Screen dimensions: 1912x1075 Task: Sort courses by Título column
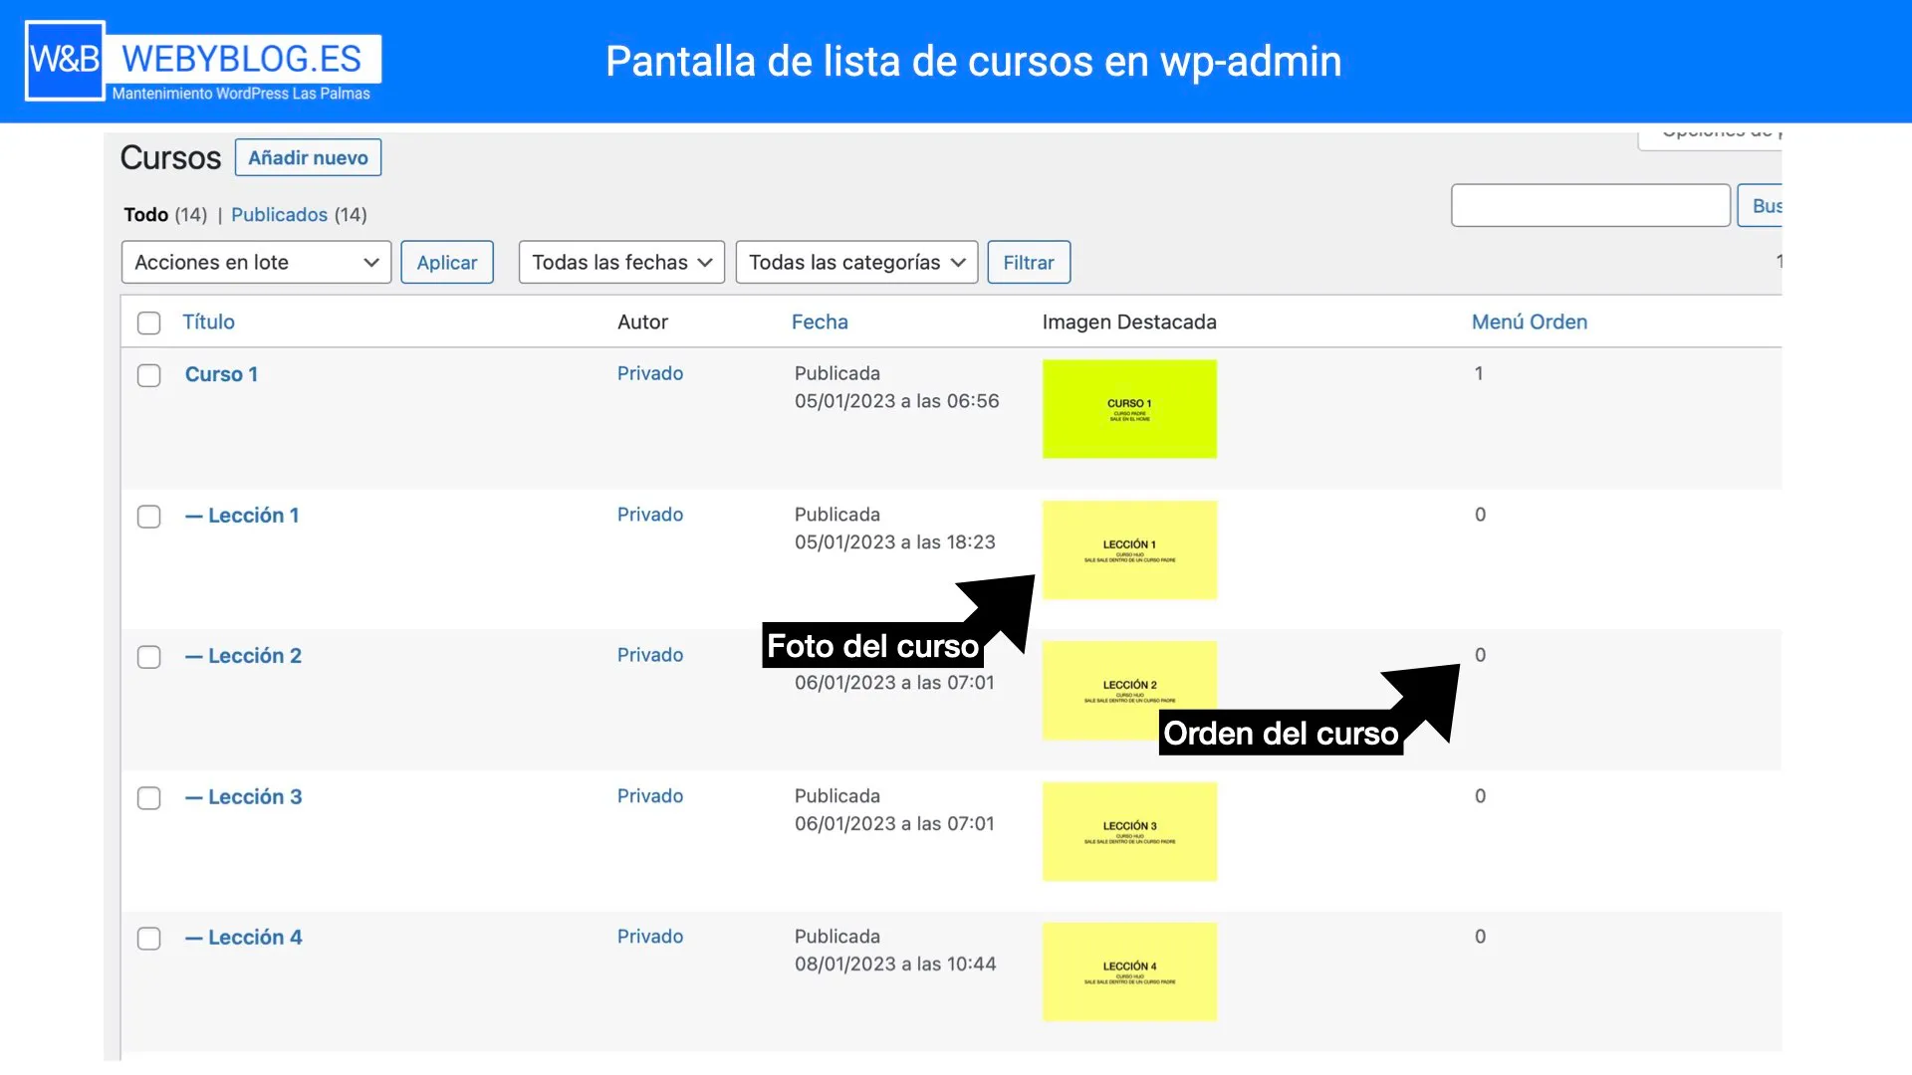pyautogui.click(x=209, y=322)
